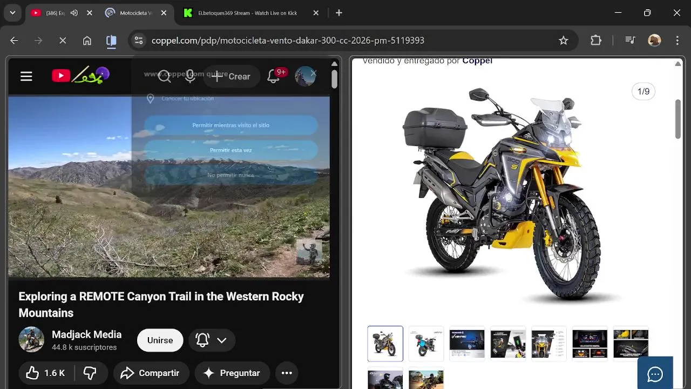The height and width of the screenshot is (389, 691).
Task: Click the scroll up arrow on Coppel page
Action: pyautogui.click(x=678, y=64)
